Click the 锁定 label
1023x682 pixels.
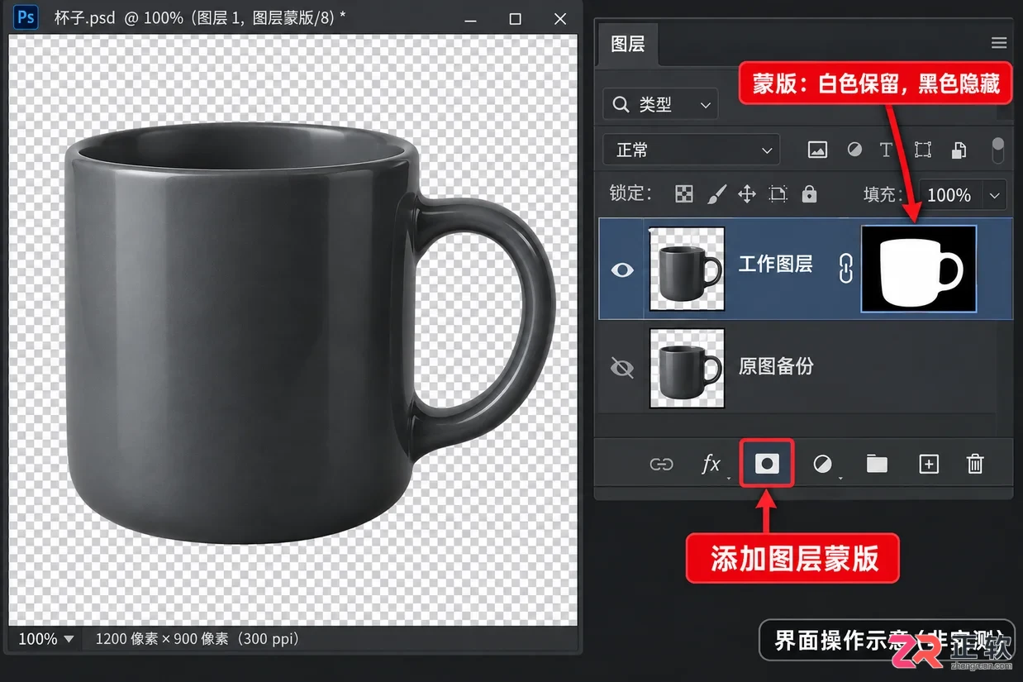tap(630, 194)
